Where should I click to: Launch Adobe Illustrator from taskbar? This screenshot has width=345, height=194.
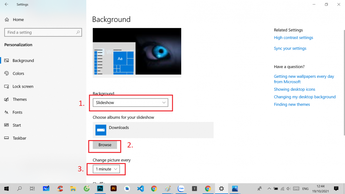(113, 189)
